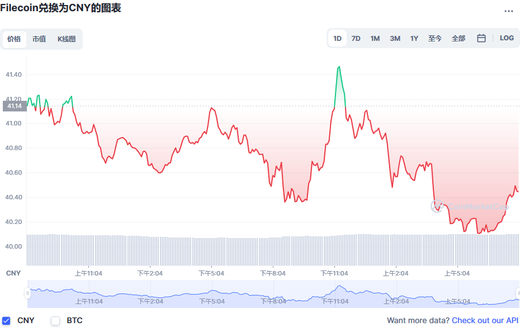This screenshot has height=336, width=520.
Task: Click the peak of the green price spike
Action: tap(339, 67)
